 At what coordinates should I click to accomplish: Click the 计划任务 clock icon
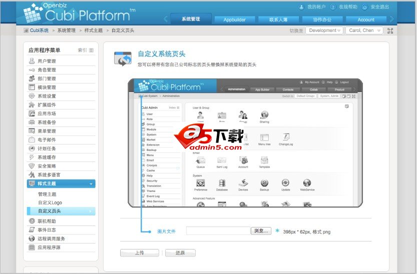pyautogui.click(x=32, y=148)
